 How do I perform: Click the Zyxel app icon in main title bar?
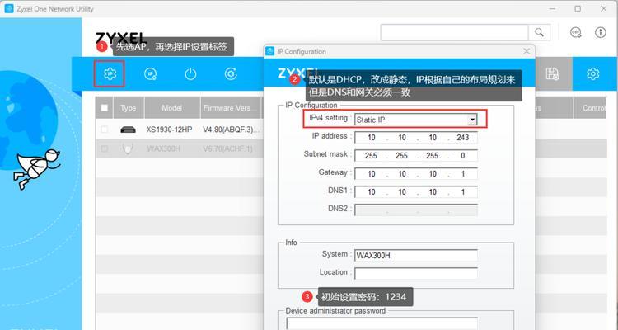(9, 9)
